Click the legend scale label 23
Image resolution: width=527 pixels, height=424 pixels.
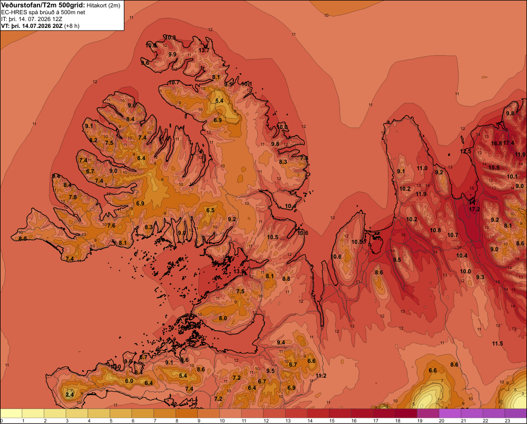pyautogui.click(x=508, y=421)
